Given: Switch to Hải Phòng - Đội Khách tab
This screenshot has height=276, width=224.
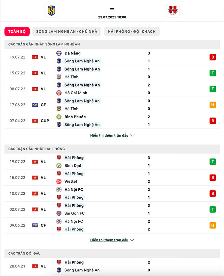Looking at the screenshot, I should [x=132, y=32].
